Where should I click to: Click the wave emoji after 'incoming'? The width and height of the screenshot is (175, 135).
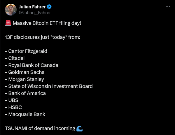coord(79,129)
